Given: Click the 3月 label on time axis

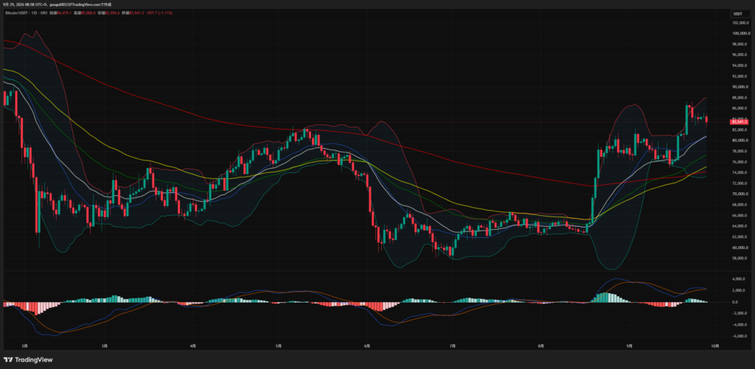Looking at the screenshot, I should pos(105,345).
